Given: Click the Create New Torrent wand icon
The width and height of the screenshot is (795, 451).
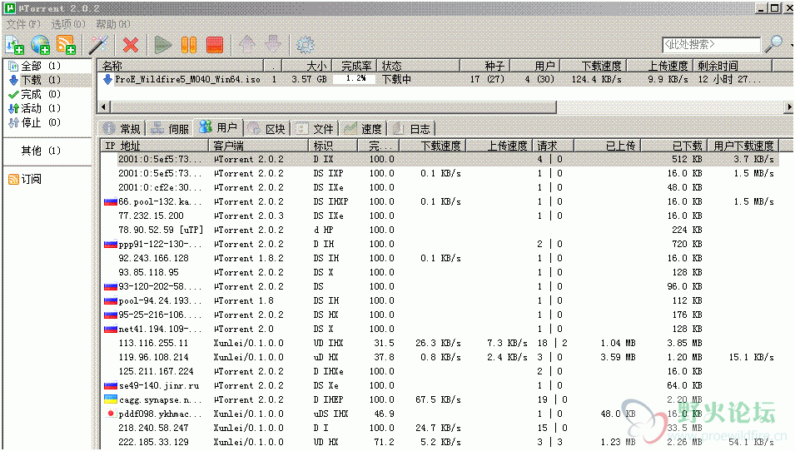Looking at the screenshot, I should coord(98,45).
